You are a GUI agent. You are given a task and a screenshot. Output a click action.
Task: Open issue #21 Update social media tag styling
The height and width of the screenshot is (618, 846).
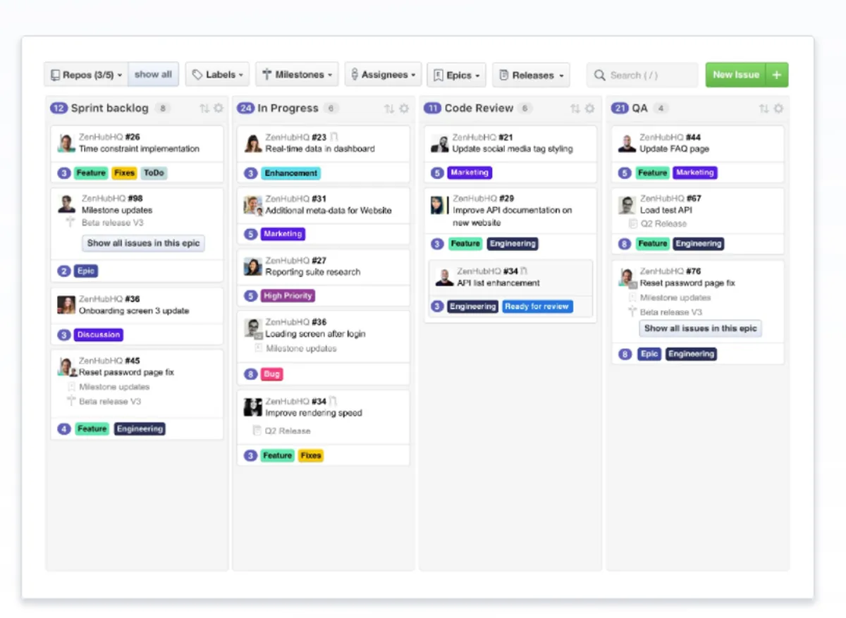coord(513,149)
